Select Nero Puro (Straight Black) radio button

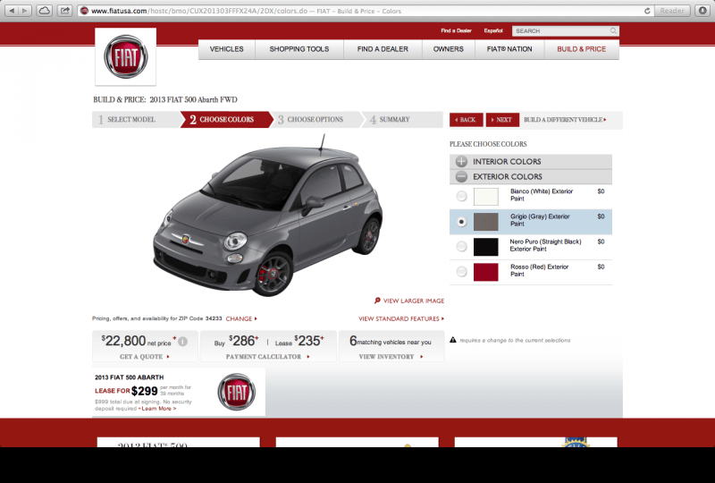461,247
